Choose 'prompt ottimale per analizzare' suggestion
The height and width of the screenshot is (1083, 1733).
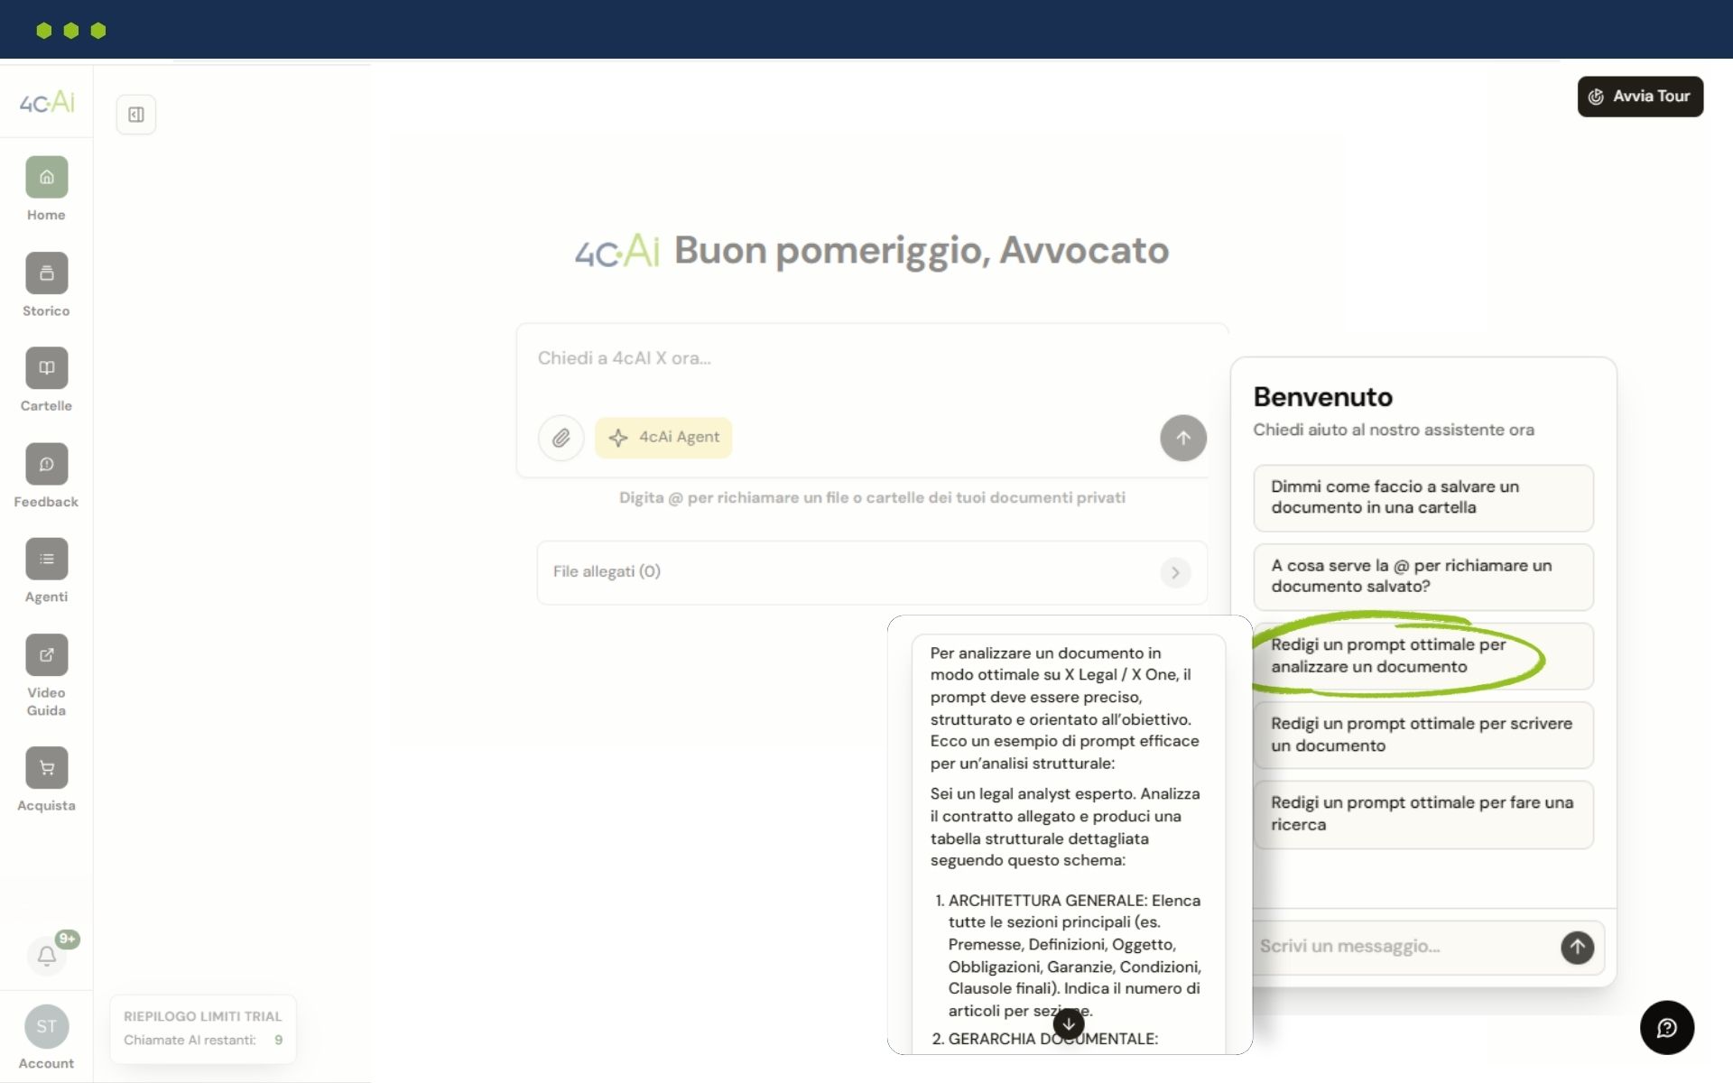tap(1423, 656)
